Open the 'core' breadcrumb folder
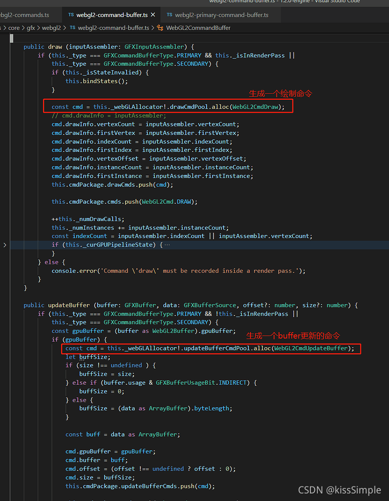Viewport: 389px width, 501px height. coord(14,28)
